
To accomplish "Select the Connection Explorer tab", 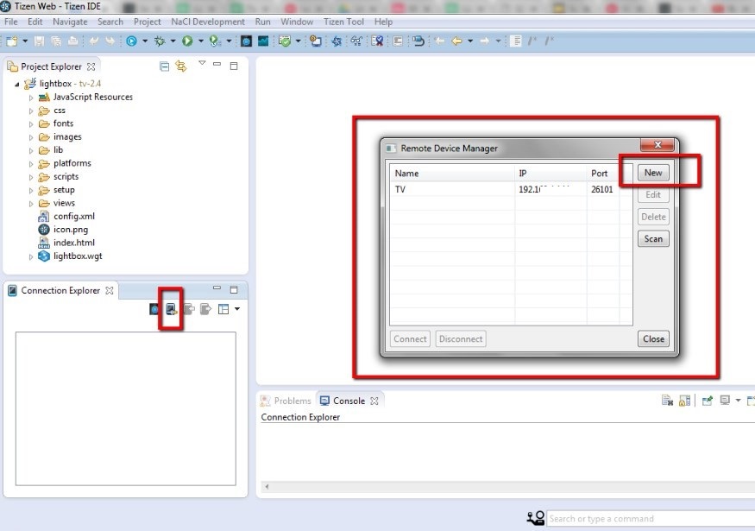I will pos(60,291).
